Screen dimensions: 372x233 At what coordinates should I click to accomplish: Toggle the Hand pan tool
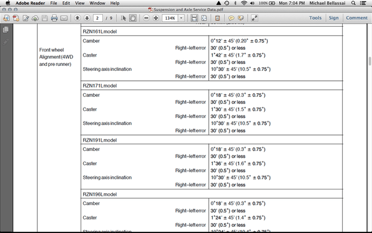[x=133, y=18]
